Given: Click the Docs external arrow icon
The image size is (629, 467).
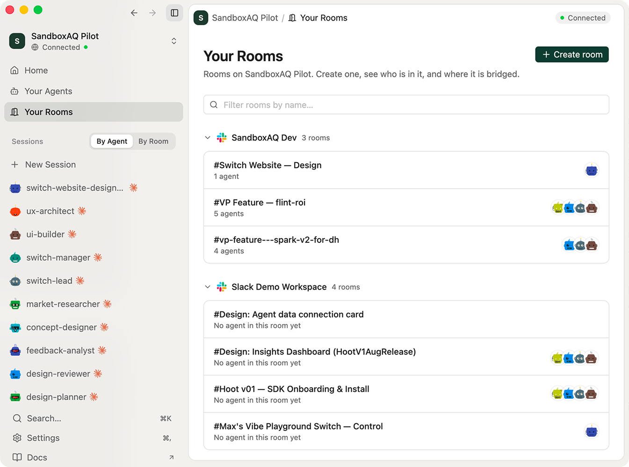Looking at the screenshot, I should 171,458.
